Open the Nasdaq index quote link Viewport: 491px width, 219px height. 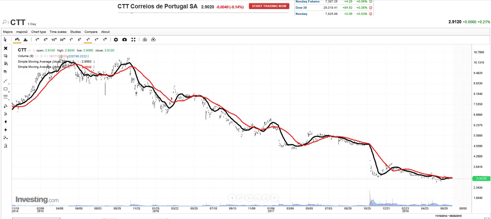301,14
